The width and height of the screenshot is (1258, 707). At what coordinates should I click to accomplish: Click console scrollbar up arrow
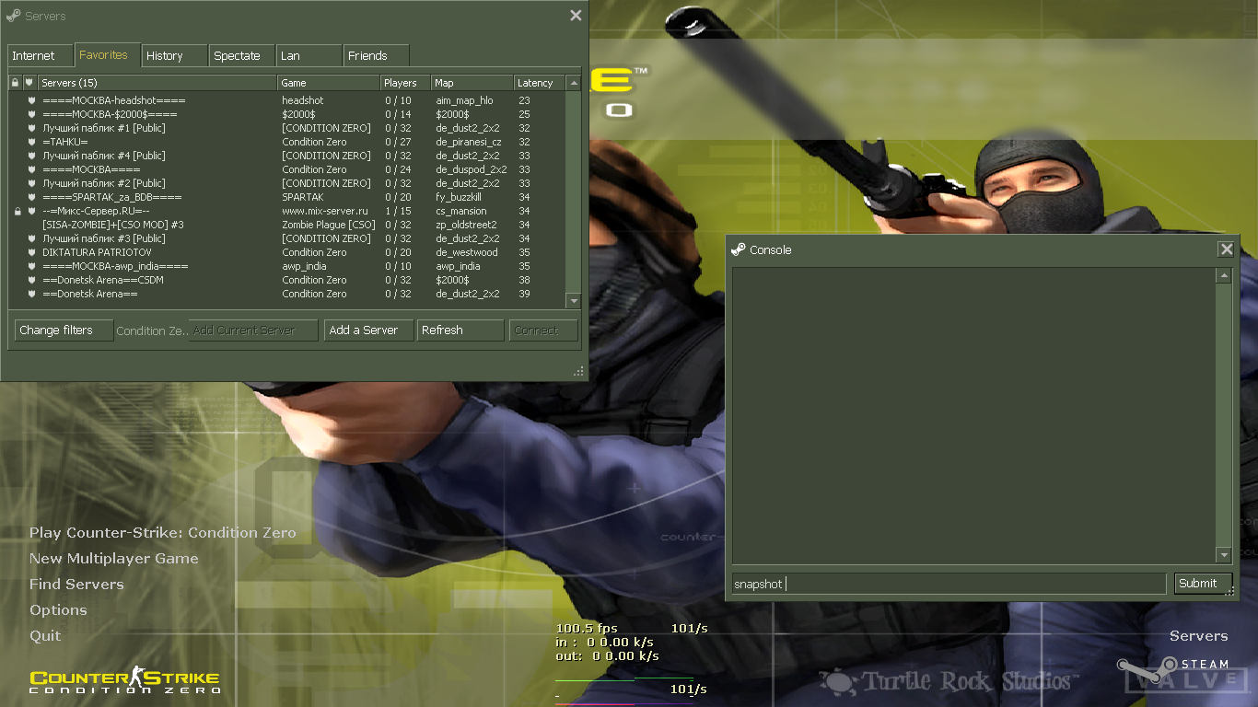(x=1224, y=275)
